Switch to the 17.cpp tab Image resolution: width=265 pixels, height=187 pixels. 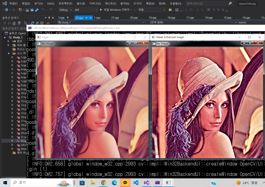(x=190, y=17)
